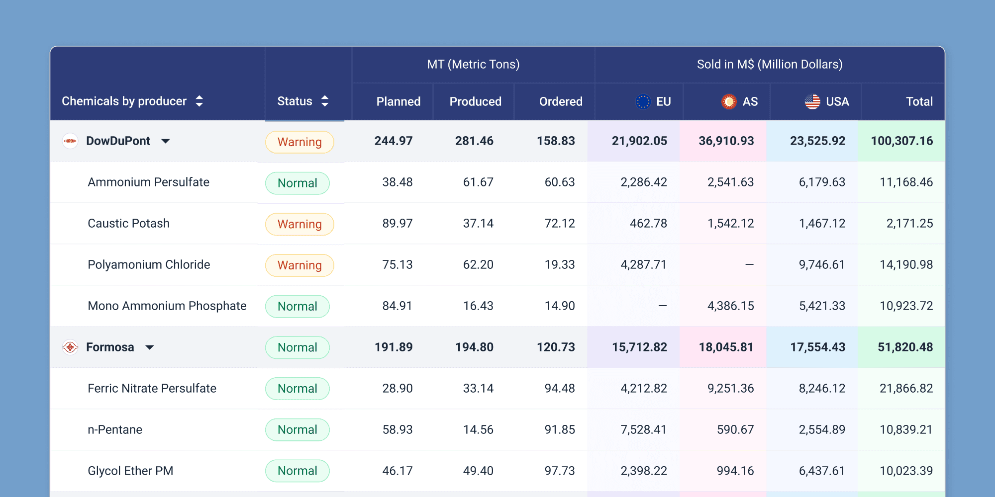Click Glycol Ether PM ordered value 97.73
This screenshot has width=995, height=497.
point(560,471)
